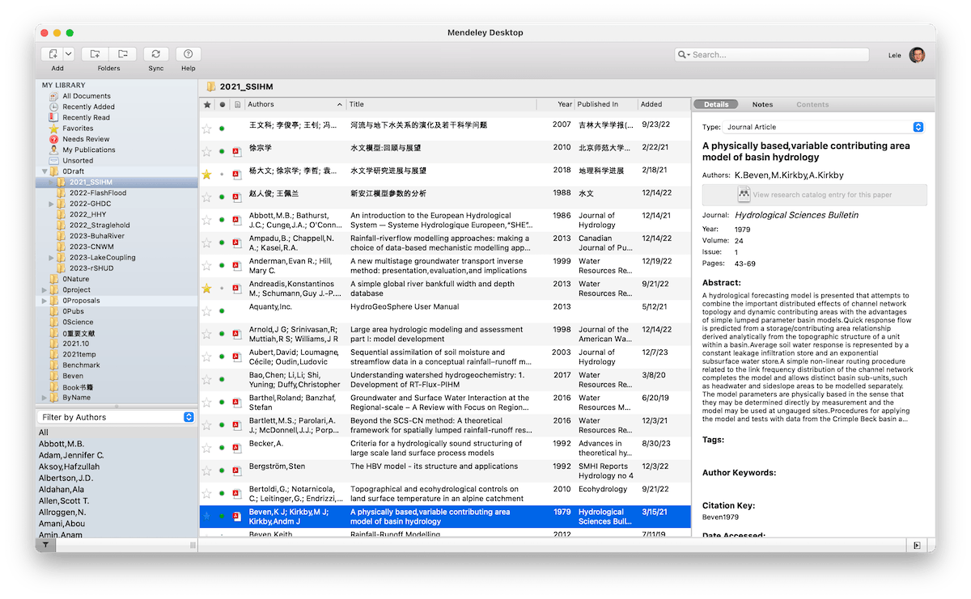Image resolution: width=971 pixels, height=599 pixels.
Task: Select the 0Nature folder
Action: point(76,279)
